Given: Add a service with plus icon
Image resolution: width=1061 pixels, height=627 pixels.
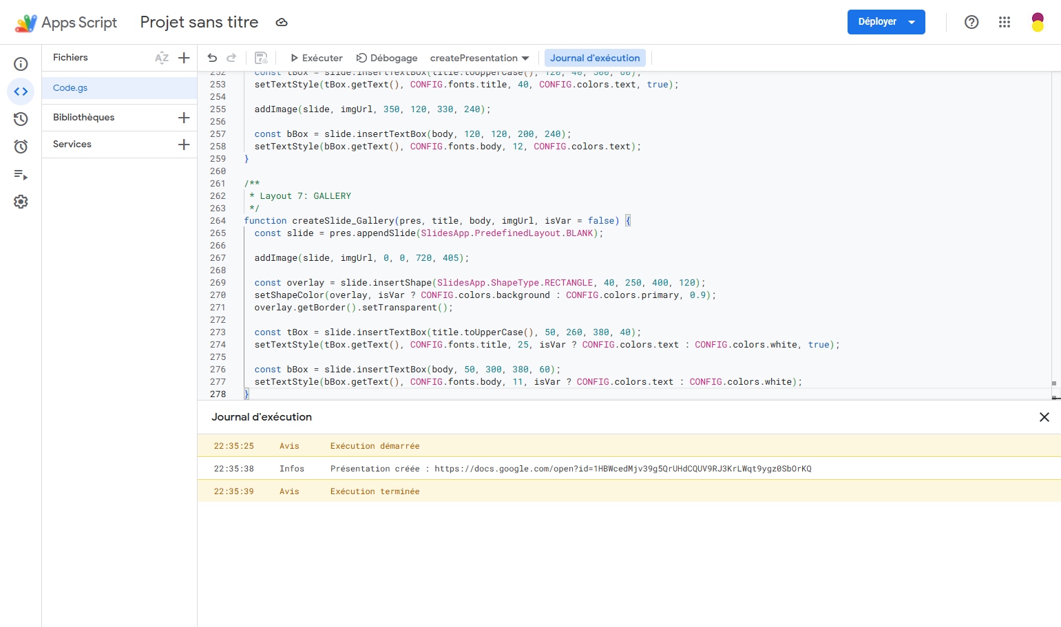Looking at the screenshot, I should [x=184, y=145].
